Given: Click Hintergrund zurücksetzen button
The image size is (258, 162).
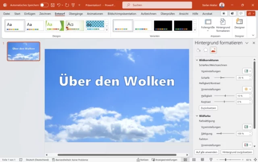Looking at the screenshot, I should [237, 152].
